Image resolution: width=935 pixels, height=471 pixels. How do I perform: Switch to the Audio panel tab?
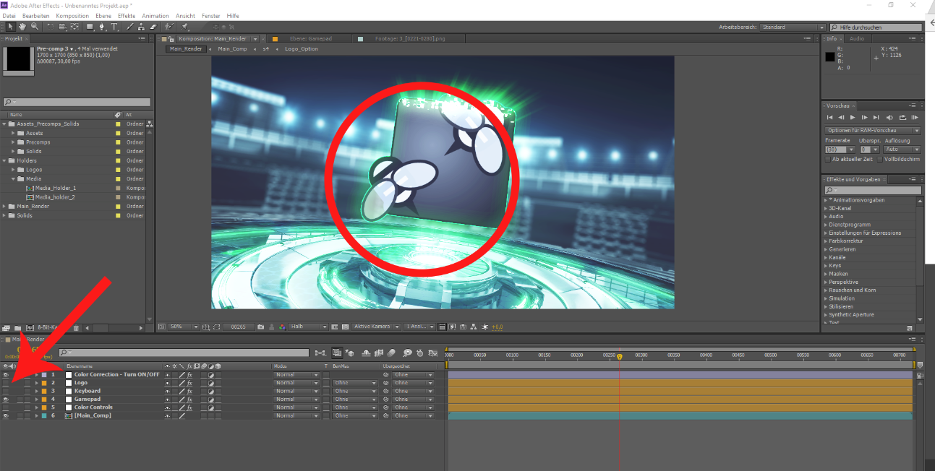coord(857,38)
